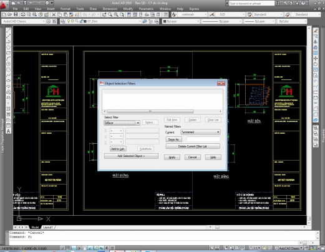Open Layer Properties Manager icon
The image size is (325, 252).
[62, 21]
